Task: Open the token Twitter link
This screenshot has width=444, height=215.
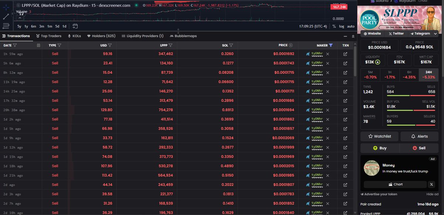Action: click(x=396, y=34)
